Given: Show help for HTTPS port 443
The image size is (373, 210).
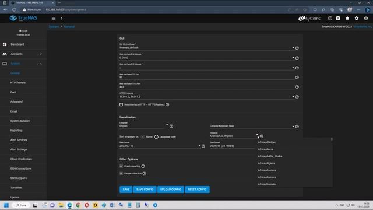Looking at the screenshot, I should click(x=297, y=87).
